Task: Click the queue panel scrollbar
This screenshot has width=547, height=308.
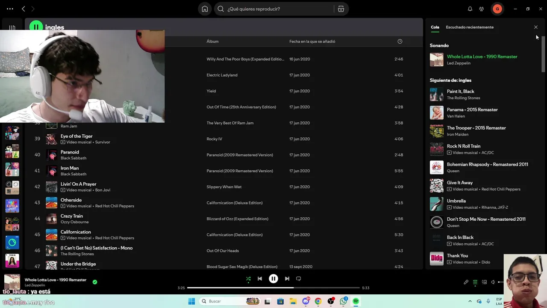Action: click(x=544, y=54)
